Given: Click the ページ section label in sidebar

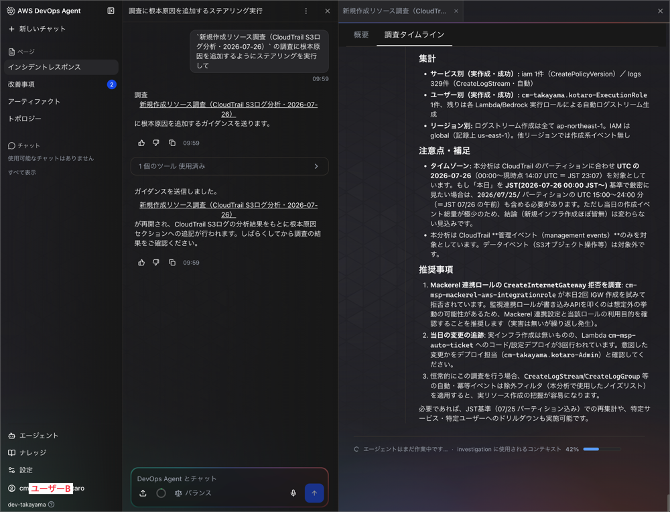Looking at the screenshot, I should [21, 52].
